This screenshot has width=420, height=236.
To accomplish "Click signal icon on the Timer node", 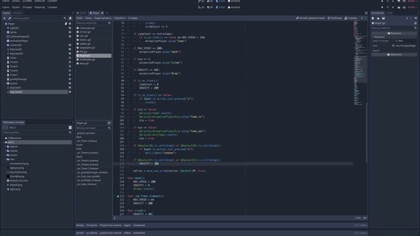I will point(70,58).
